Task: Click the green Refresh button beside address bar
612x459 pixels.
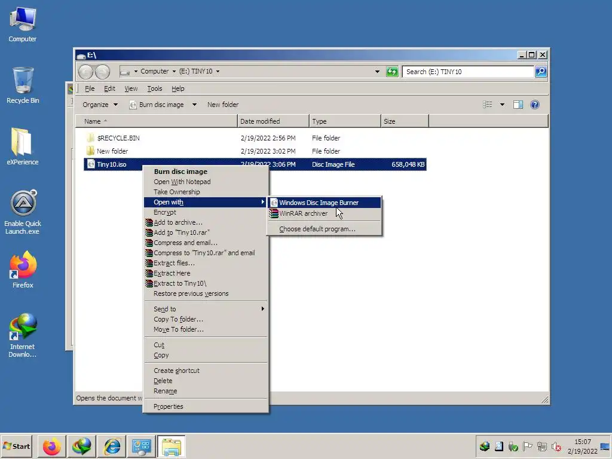Action: [392, 72]
